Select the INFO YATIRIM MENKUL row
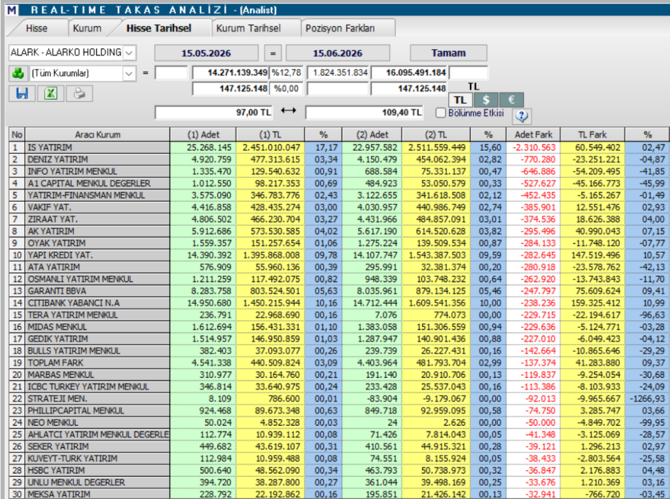 (340, 172)
